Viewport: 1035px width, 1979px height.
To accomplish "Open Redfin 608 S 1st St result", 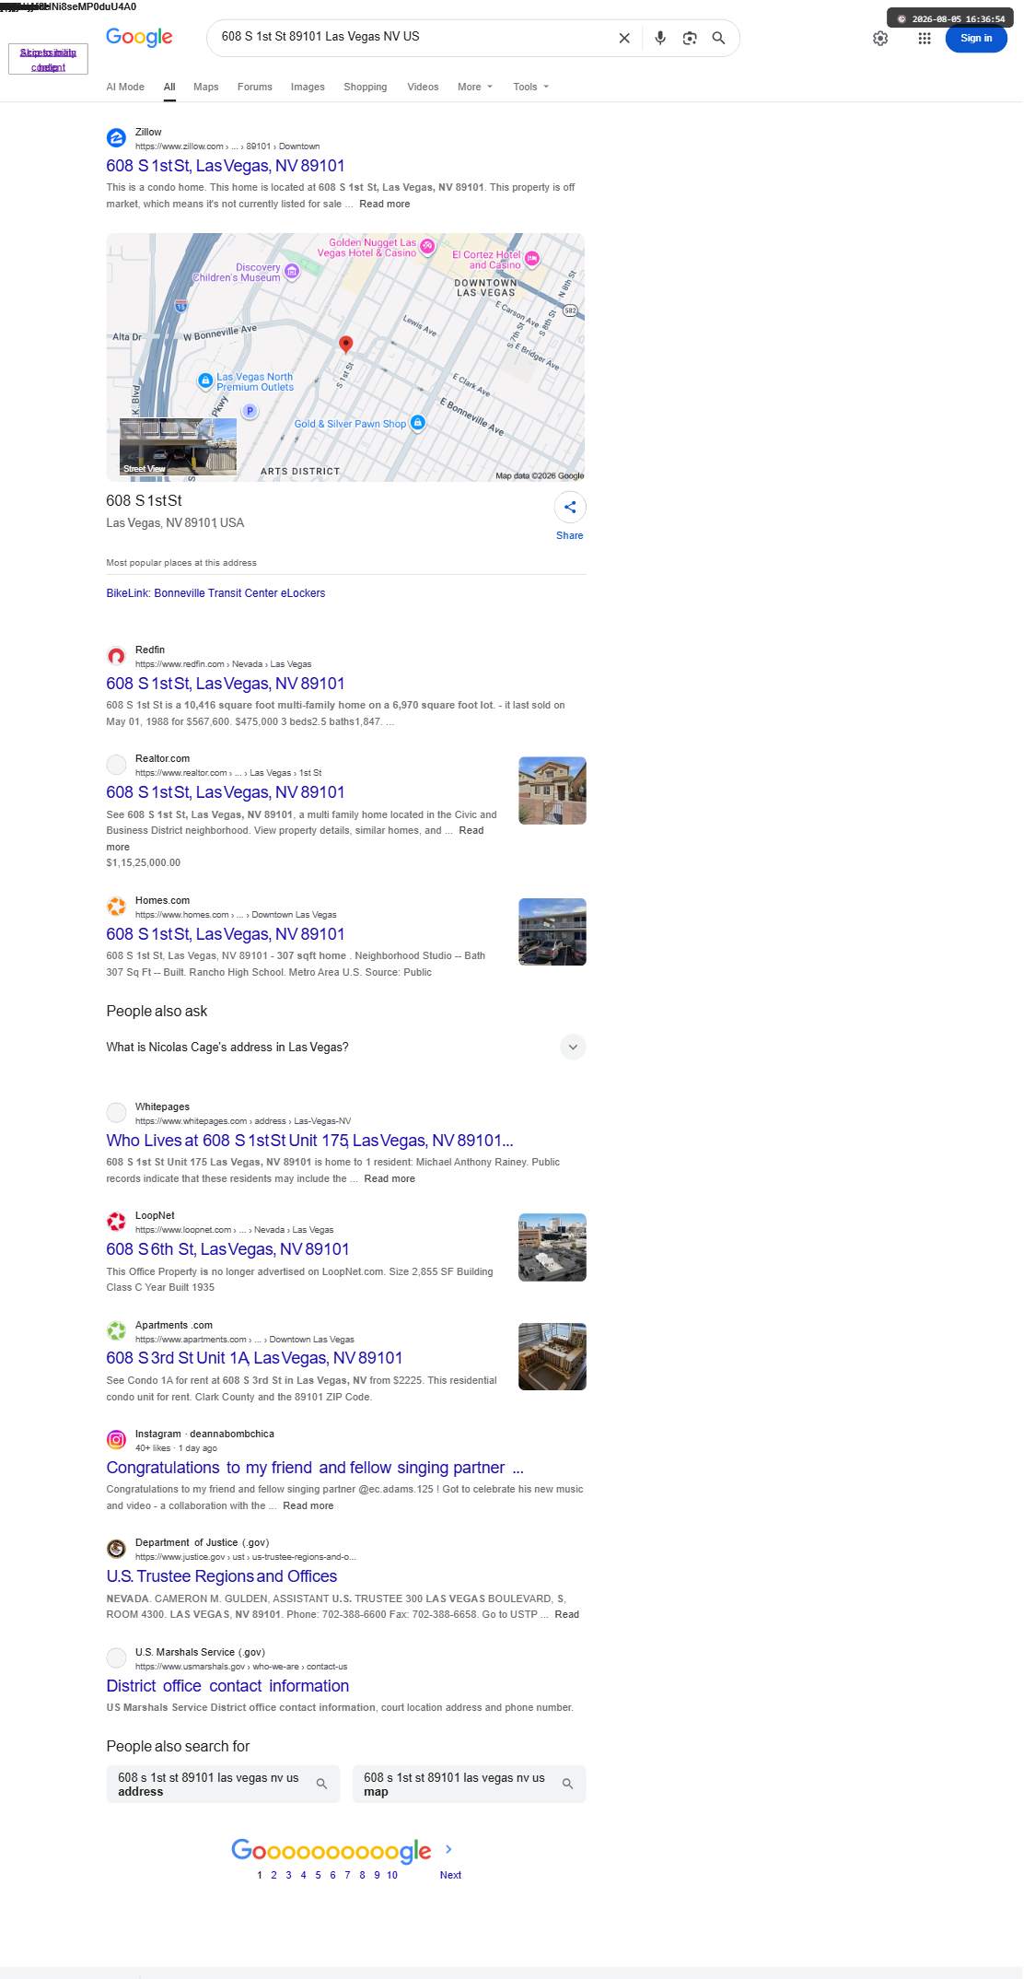I will pos(226,684).
